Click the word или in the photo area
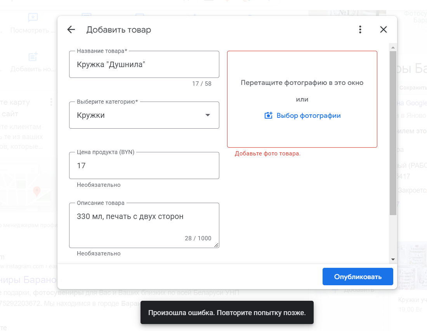Image resolution: width=427 pixels, height=331 pixels. [302, 100]
